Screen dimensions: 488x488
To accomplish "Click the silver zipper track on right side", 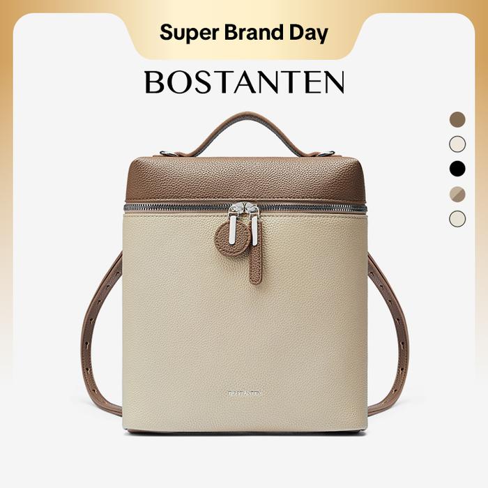I will point(313,208).
